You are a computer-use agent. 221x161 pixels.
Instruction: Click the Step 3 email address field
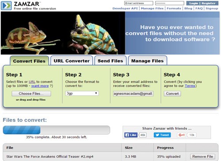point(133,94)
